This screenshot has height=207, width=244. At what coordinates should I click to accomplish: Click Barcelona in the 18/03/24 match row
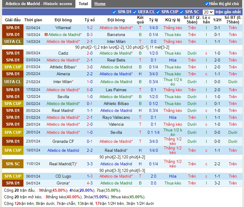point(116,34)
